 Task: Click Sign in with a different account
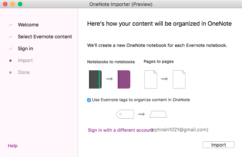[119, 130]
